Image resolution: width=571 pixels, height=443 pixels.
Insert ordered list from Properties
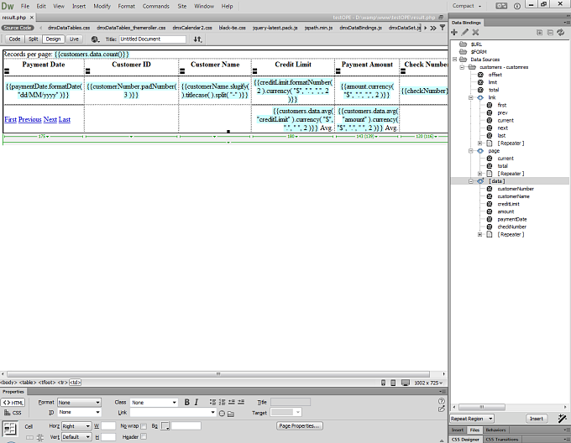223,402
